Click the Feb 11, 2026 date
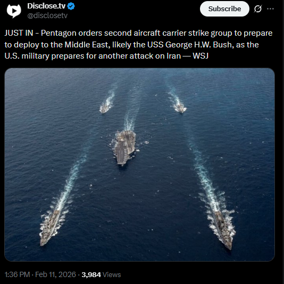The width and height of the screenshot is (284, 284). point(55,274)
